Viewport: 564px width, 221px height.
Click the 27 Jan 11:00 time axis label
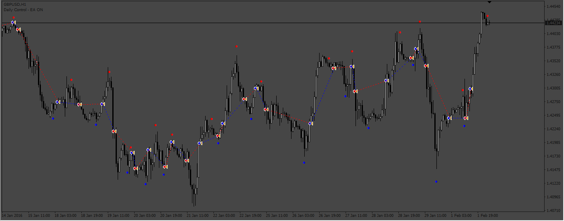click(356, 216)
